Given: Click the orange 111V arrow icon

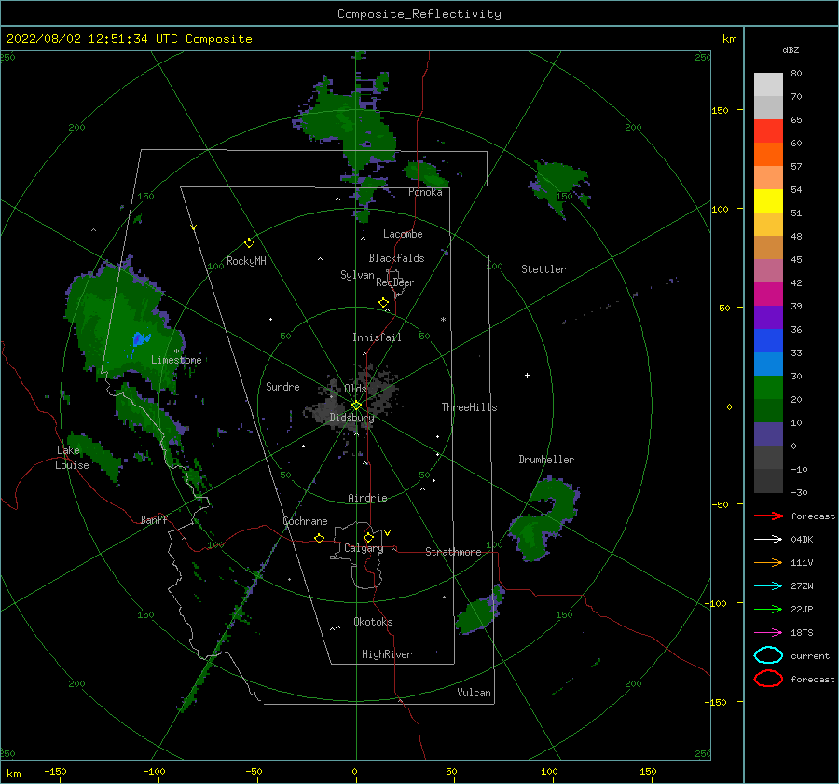Looking at the screenshot, I should coord(768,562).
